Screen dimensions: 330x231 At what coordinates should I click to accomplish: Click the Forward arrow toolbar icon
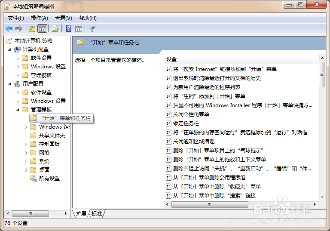coord(19,28)
